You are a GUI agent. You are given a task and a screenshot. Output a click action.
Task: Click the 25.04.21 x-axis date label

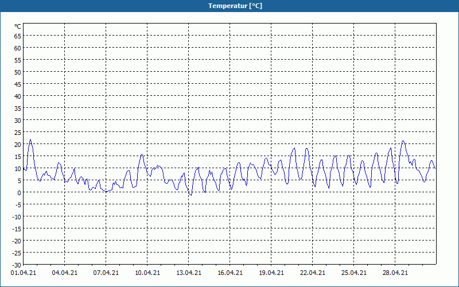pos(353,273)
